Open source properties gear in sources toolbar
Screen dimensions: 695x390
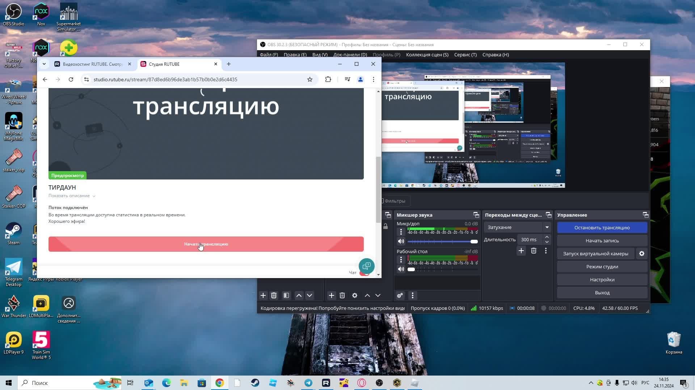pyautogui.click(x=355, y=295)
